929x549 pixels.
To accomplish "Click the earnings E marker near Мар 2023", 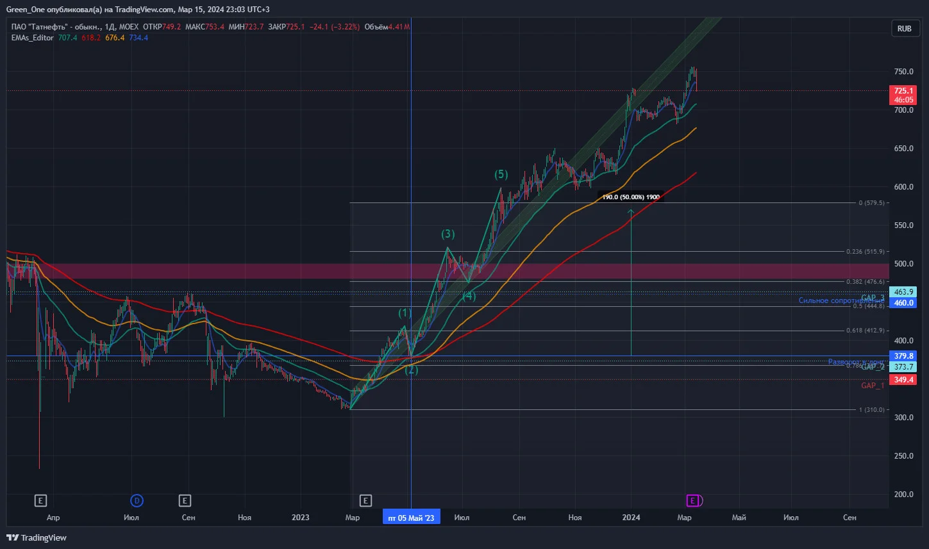I will (x=365, y=500).
